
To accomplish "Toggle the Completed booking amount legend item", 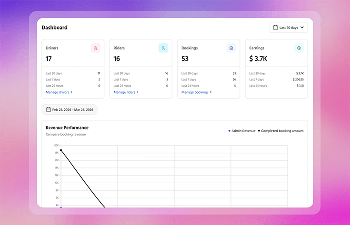I will point(281,131).
